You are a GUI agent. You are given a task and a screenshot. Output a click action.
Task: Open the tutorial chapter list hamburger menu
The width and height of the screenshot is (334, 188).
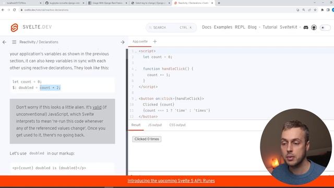coord(14,42)
